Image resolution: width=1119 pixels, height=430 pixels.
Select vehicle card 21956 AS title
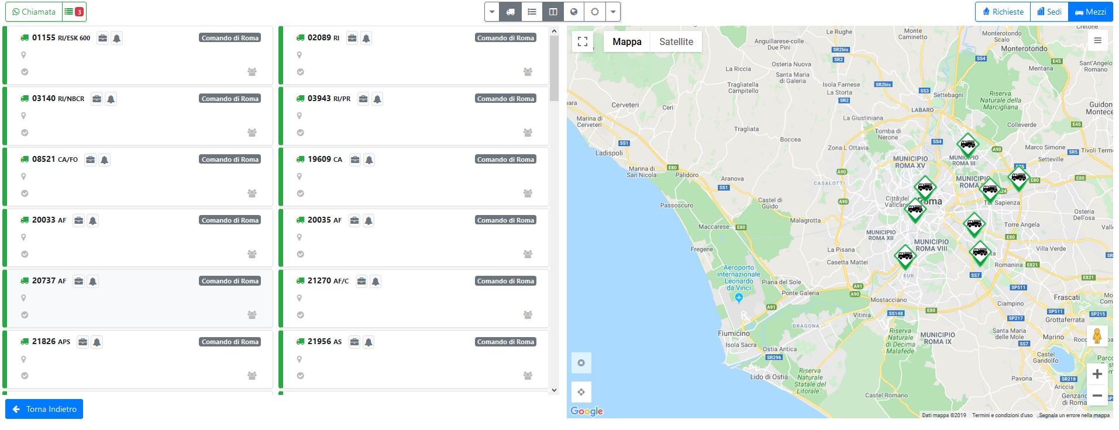pos(325,342)
